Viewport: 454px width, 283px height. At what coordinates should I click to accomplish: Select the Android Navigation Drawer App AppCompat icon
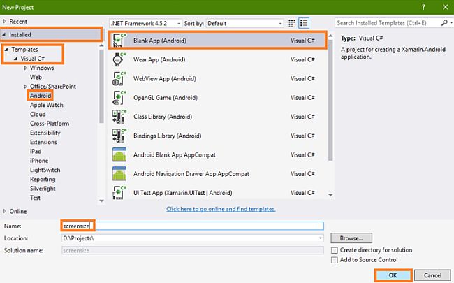tap(119, 174)
